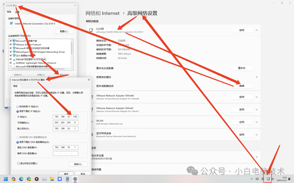Expand the WLAN adapter details
The height and width of the screenshot is (183, 294).
(257, 122)
